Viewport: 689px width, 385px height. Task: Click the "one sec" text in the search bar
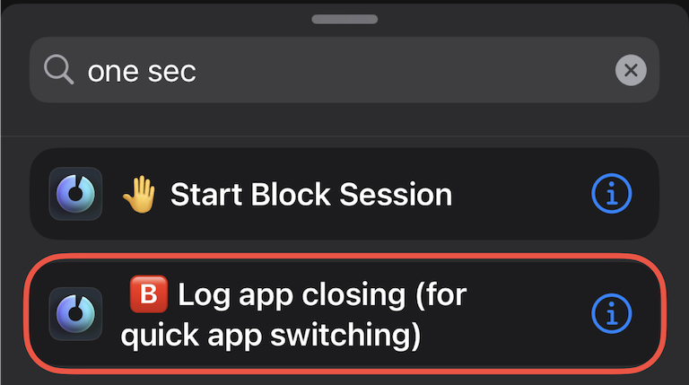[141, 71]
